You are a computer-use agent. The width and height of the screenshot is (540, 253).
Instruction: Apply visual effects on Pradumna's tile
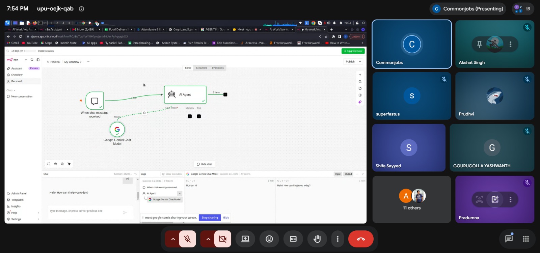click(495, 199)
